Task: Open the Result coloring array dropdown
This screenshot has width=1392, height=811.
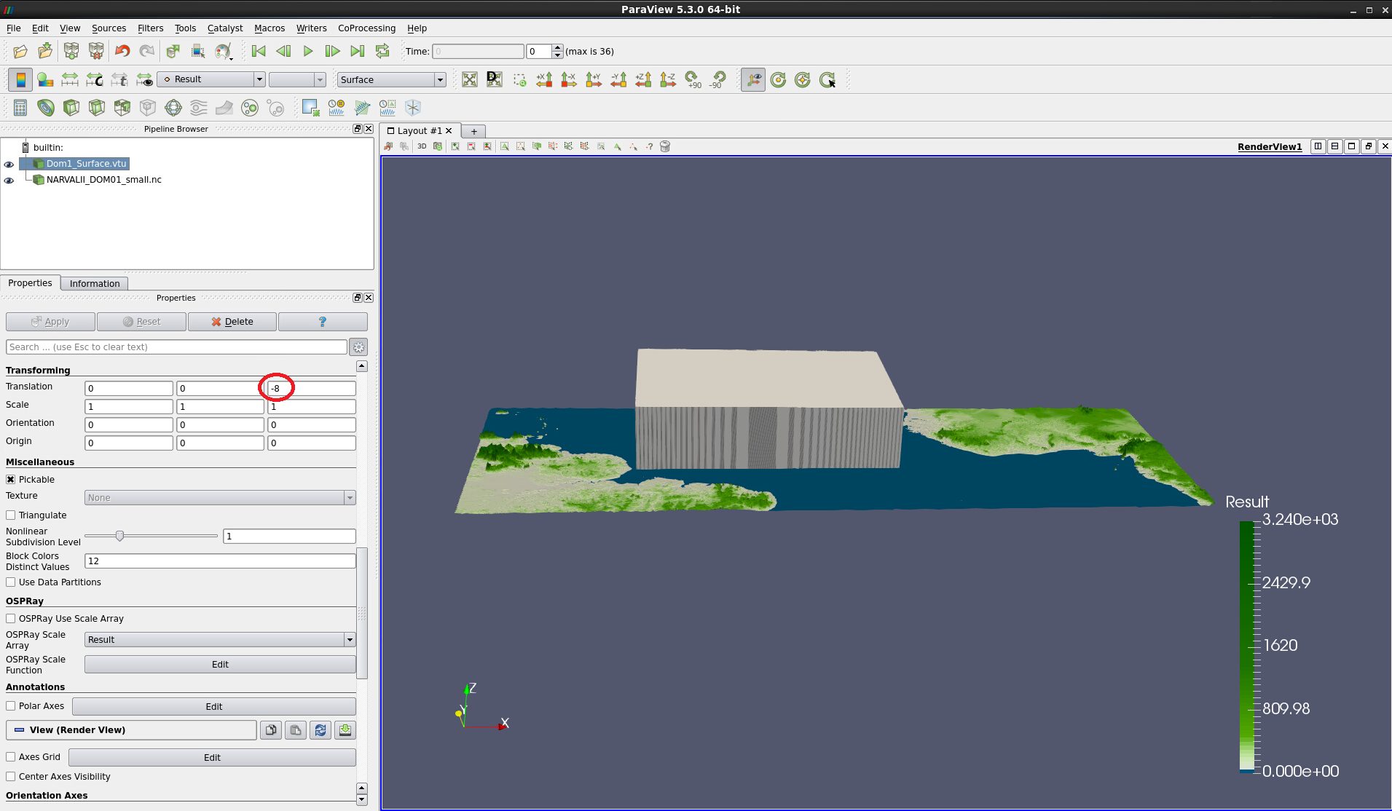Action: (212, 79)
